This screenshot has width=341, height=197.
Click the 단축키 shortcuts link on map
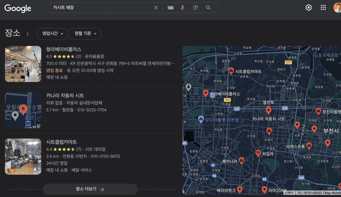click(x=289, y=193)
